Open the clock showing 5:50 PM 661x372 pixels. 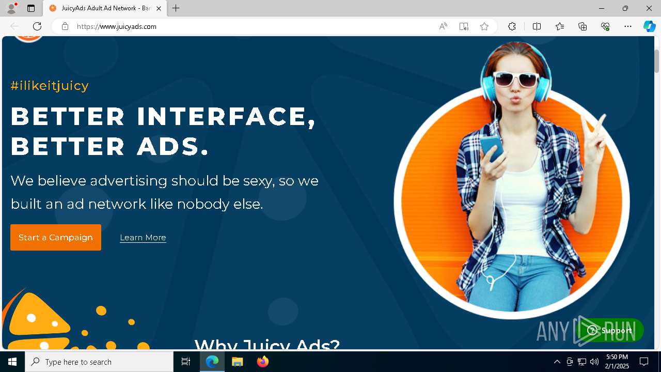click(x=617, y=362)
